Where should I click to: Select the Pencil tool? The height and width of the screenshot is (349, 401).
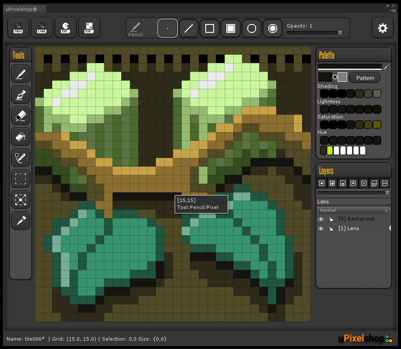(x=20, y=73)
